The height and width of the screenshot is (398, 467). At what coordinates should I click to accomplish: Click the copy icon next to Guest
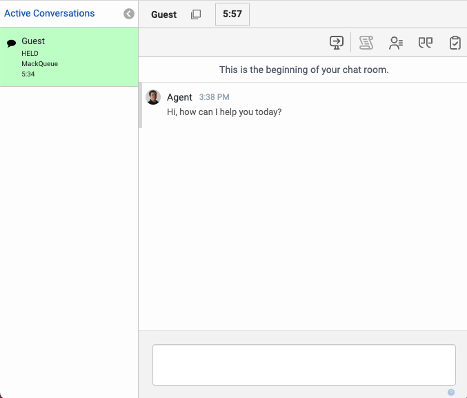(x=196, y=14)
